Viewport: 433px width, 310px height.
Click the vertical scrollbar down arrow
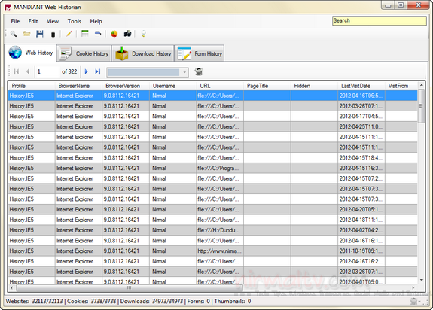(x=422, y=280)
